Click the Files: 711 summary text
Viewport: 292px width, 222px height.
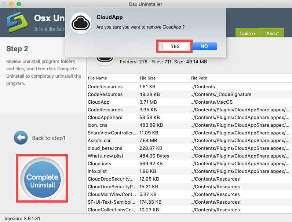[161, 62]
